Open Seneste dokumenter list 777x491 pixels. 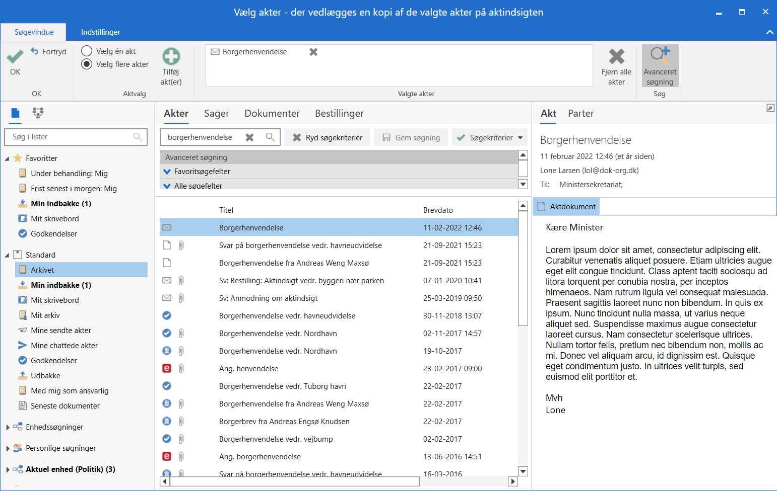(65, 405)
